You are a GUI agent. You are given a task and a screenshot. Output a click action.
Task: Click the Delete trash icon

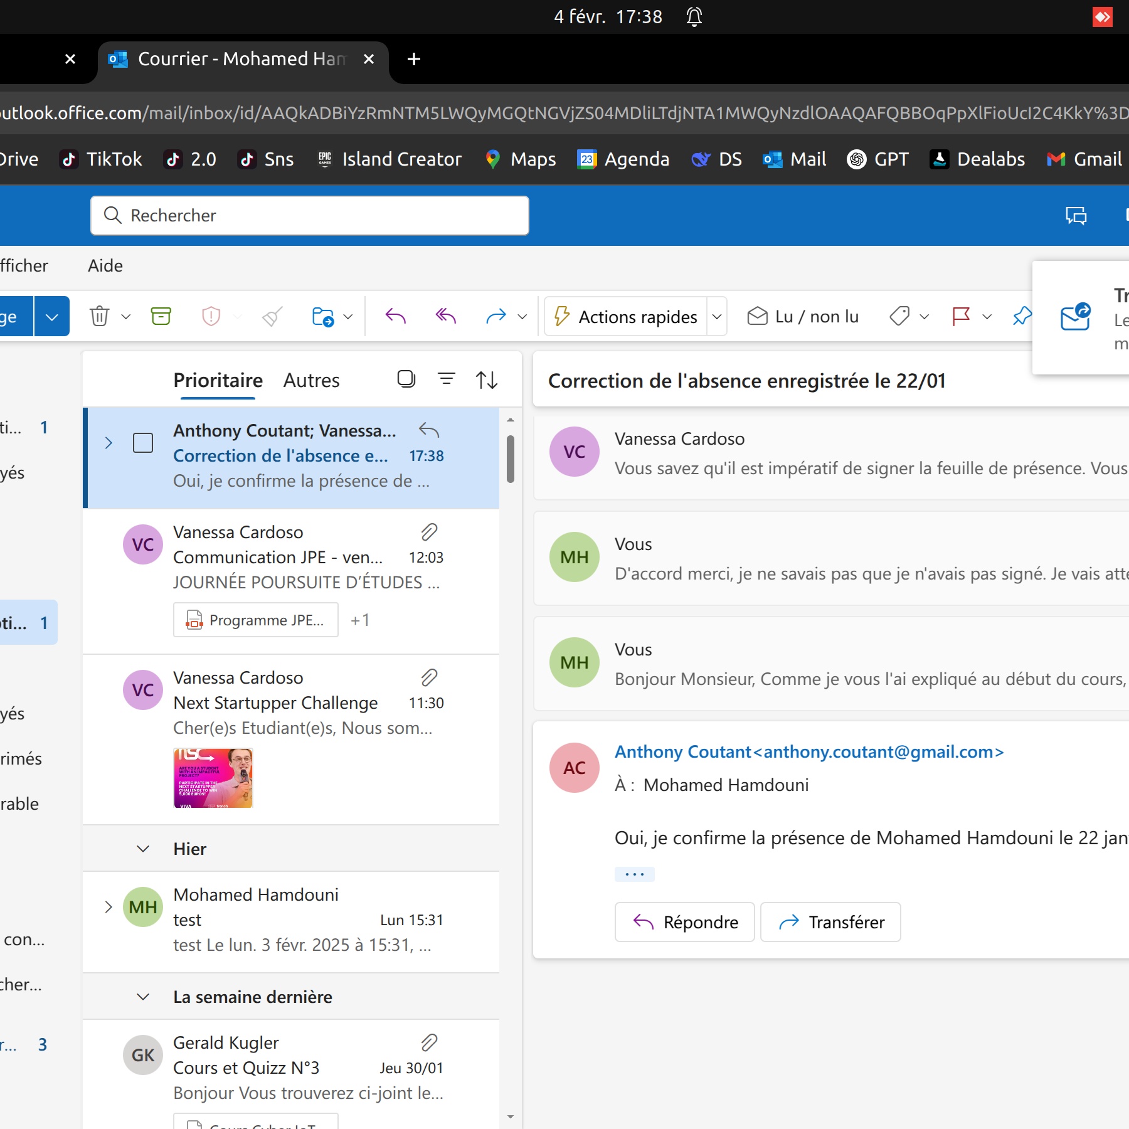point(100,316)
